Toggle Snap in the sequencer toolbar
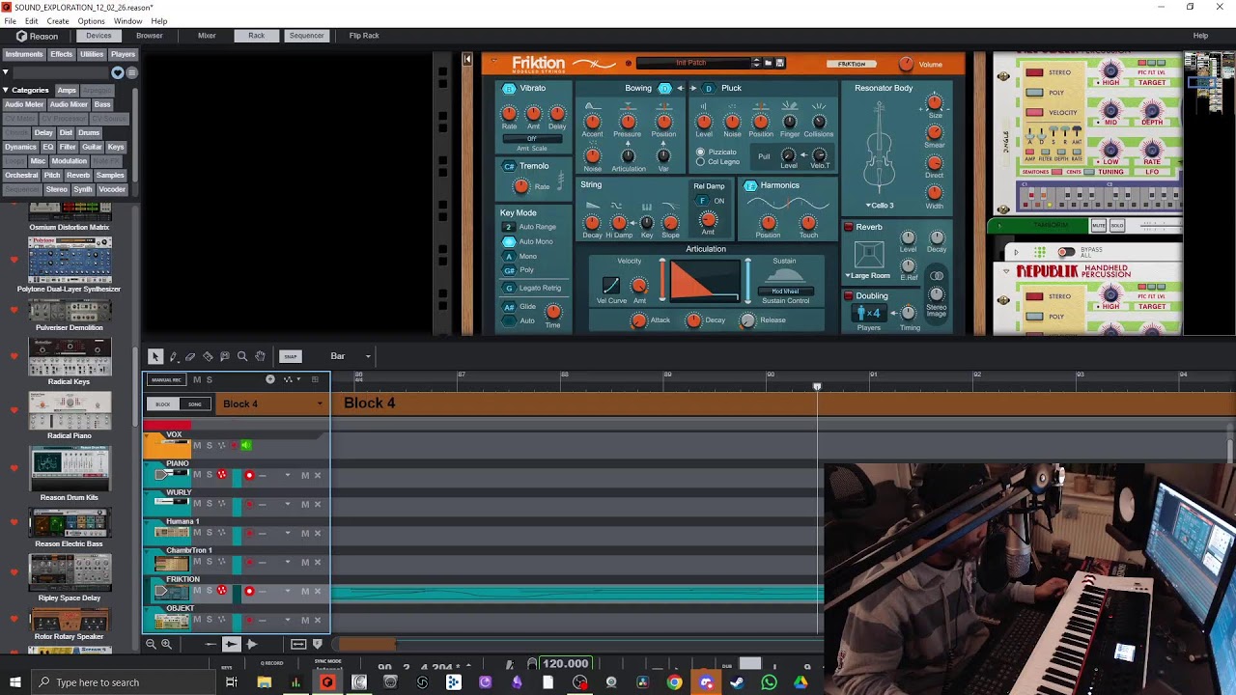Viewport: 1236px width, 695px height. 291,356
